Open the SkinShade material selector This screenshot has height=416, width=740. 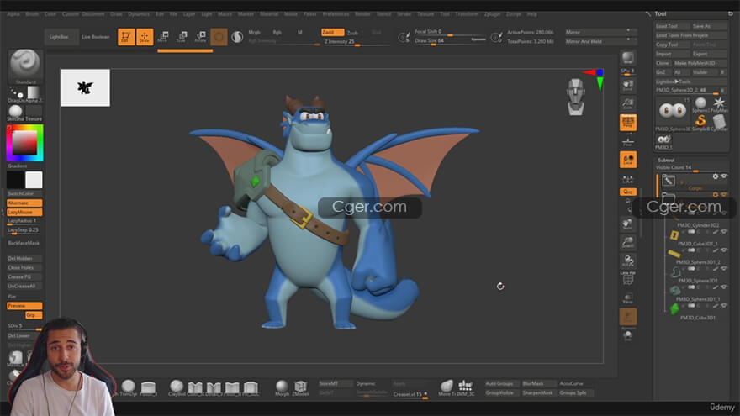(x=16, y=113)
